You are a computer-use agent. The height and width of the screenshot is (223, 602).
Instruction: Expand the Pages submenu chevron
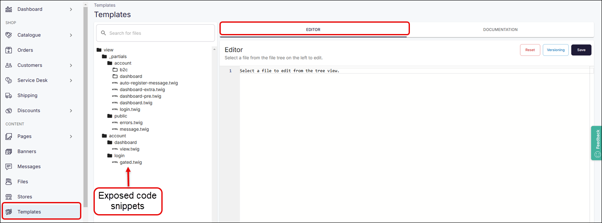click(71, 136)
